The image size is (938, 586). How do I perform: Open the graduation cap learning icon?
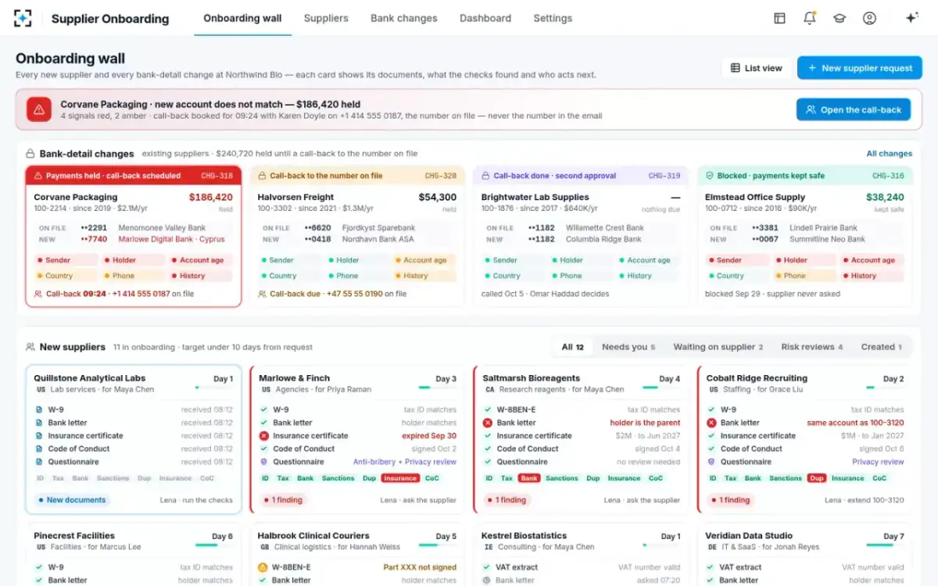(x=840, y=18)
